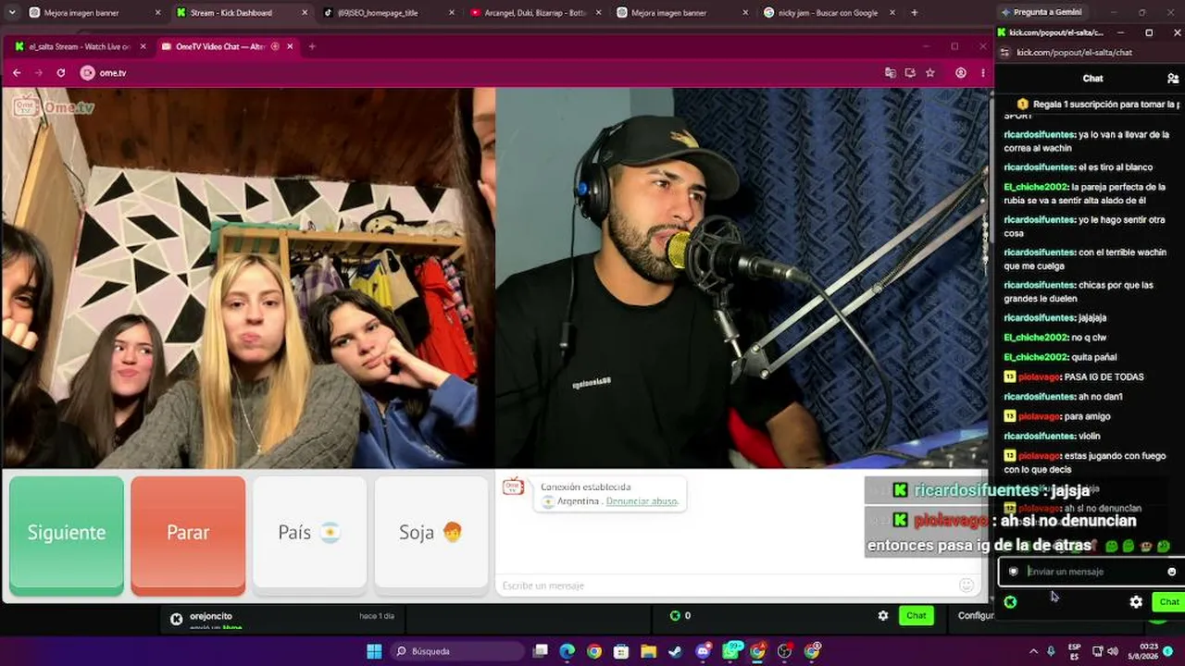
Task: Open Microsoft Edge from the taskbar
Action: pyautogui.click(x=567, y=651)
